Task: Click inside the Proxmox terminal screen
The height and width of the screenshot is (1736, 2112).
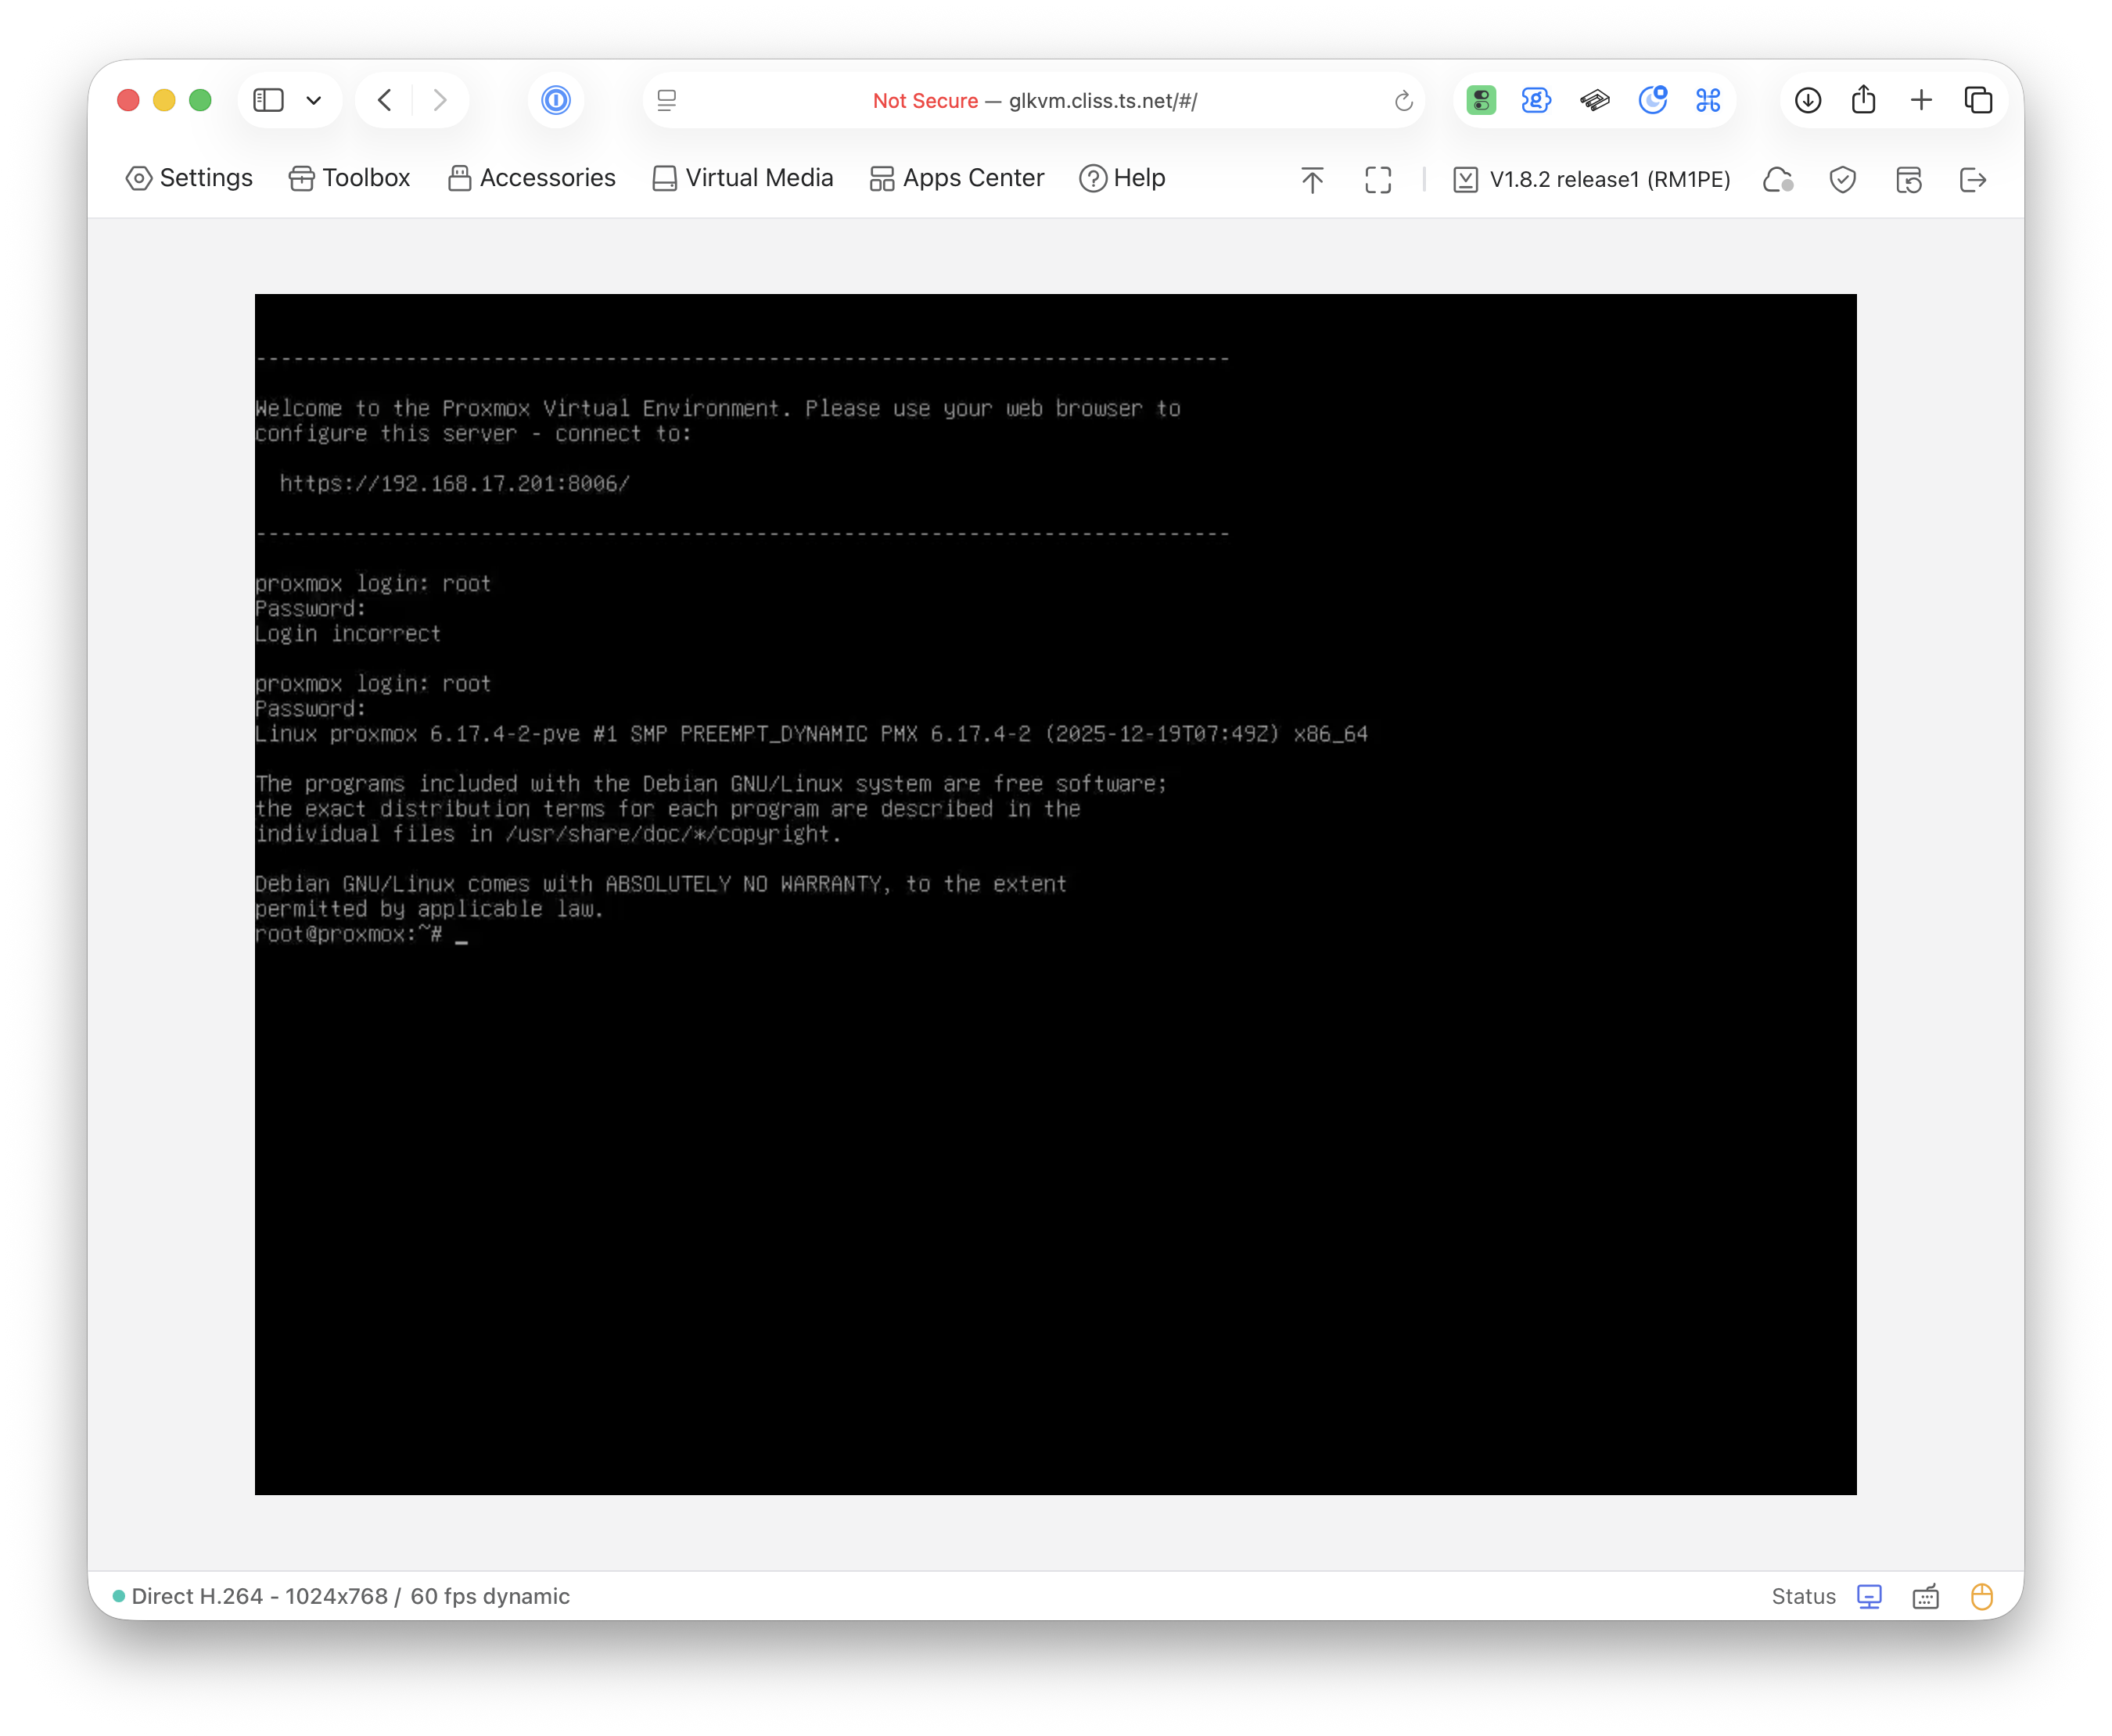Action: (x=1054, y=1100)
